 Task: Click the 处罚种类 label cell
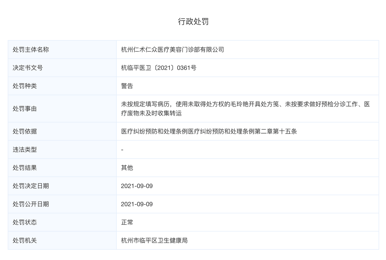[x=25, y=86]
